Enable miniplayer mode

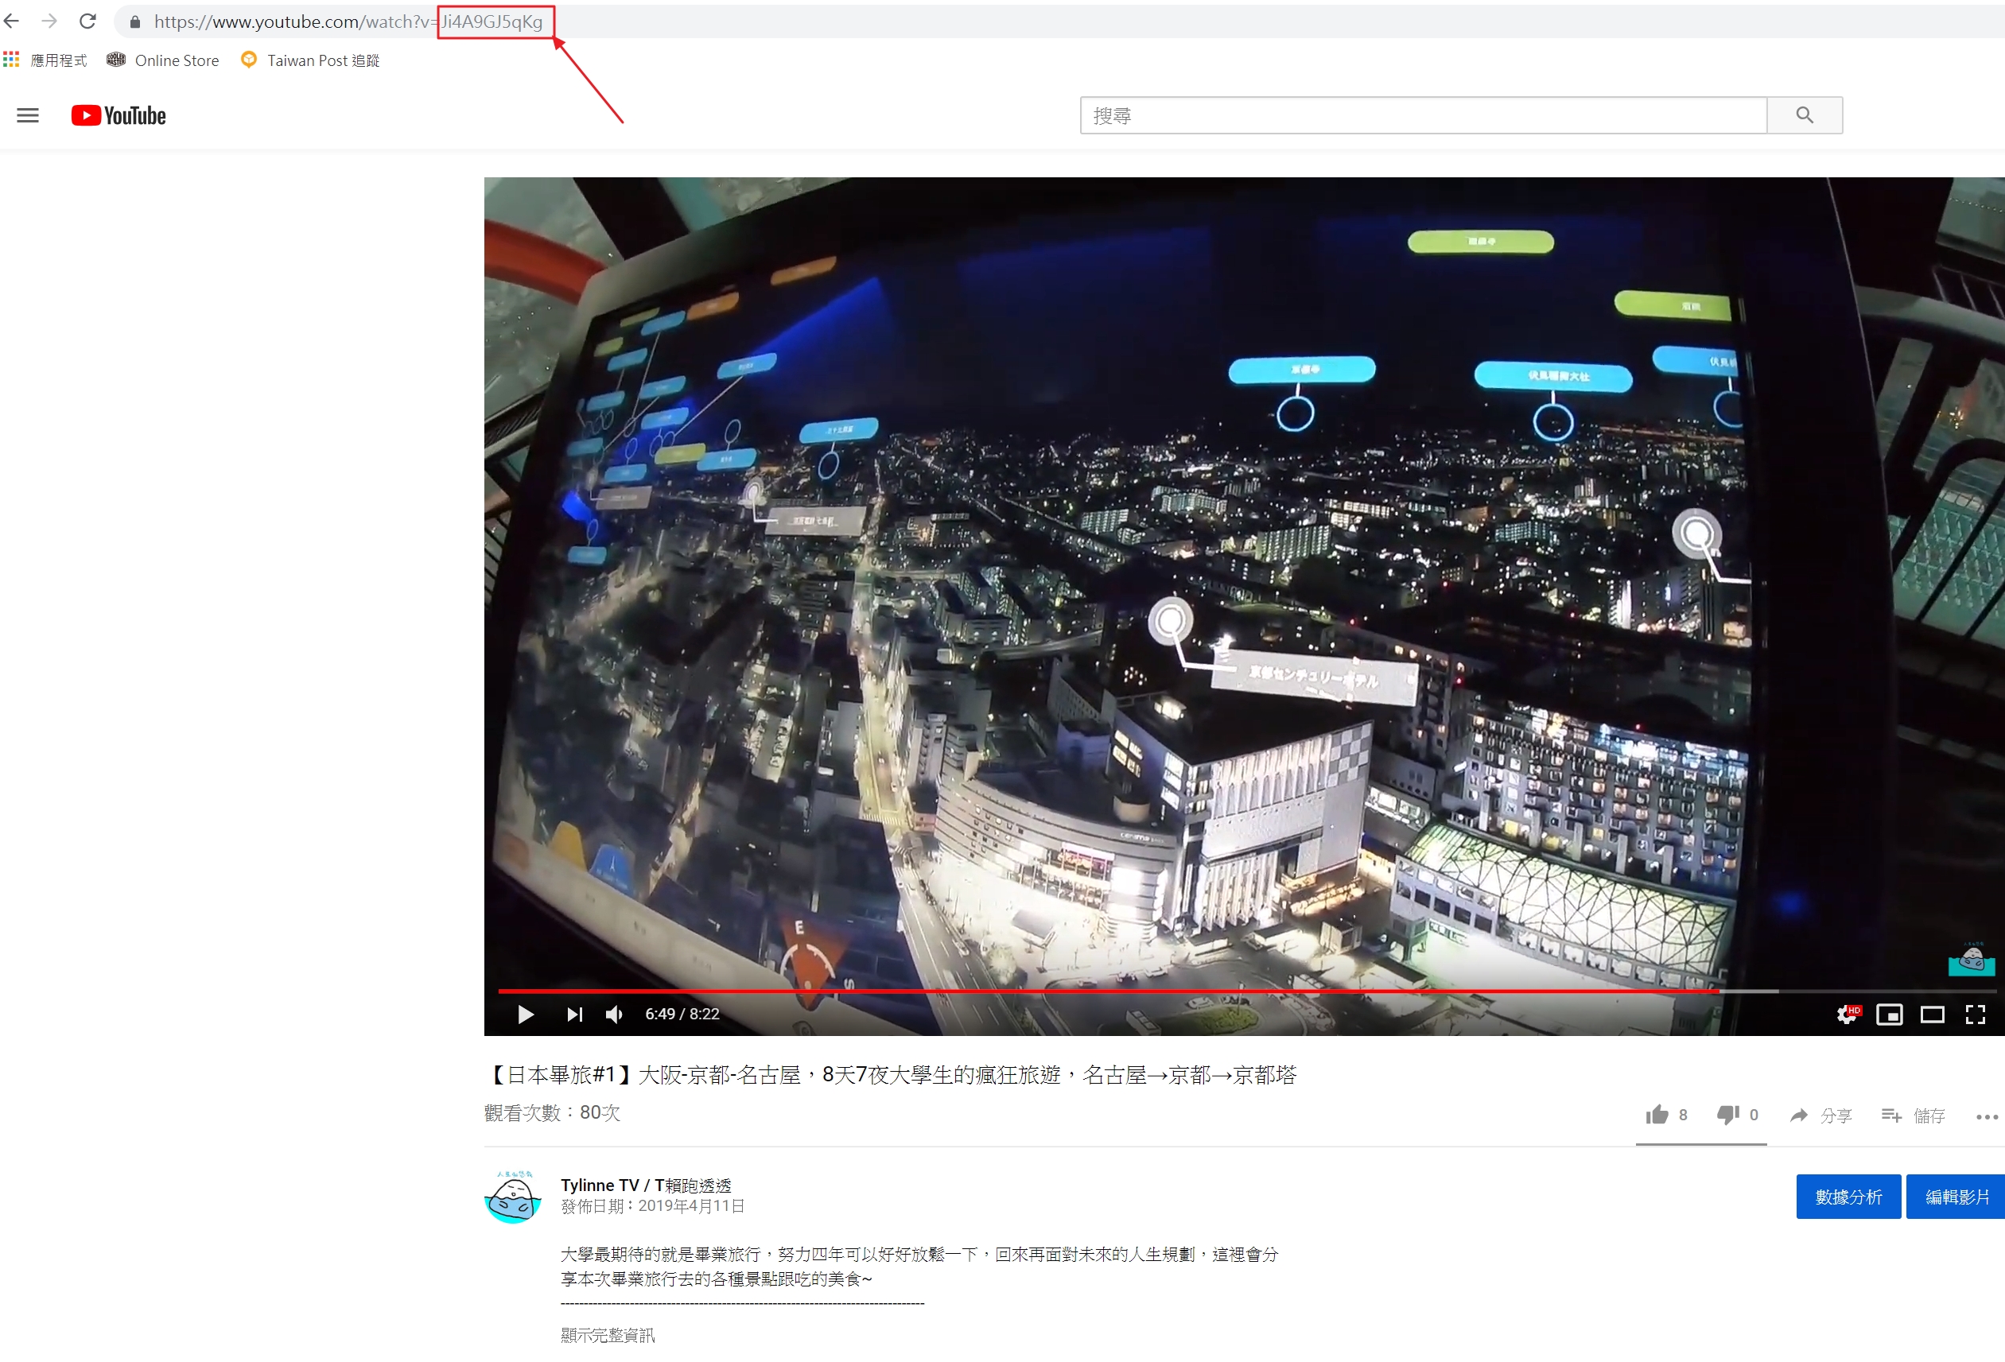coord(1890,1015)
